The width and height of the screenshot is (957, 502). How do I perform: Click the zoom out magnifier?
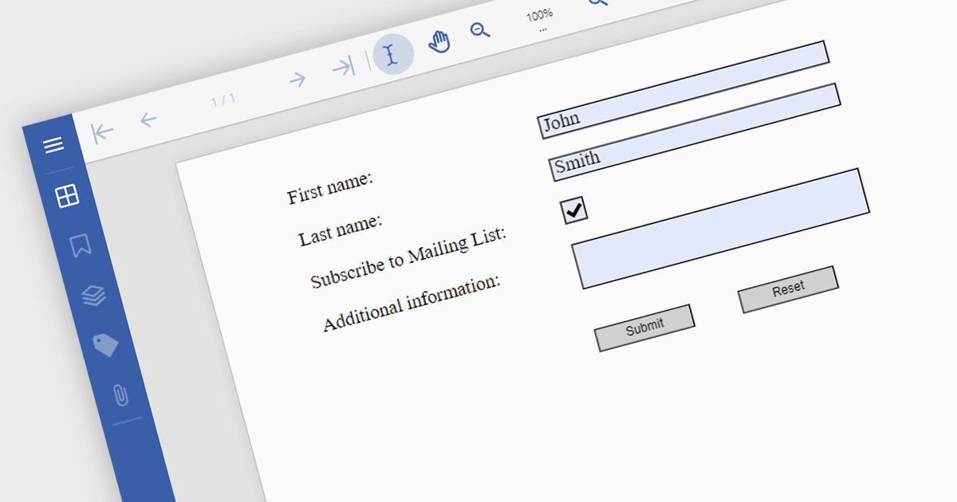click(x=480, y=30)
